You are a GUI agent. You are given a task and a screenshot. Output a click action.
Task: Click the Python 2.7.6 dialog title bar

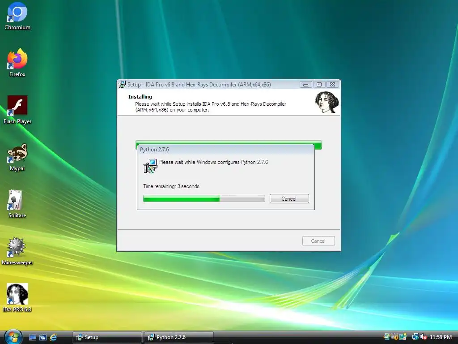coord(225,150)
